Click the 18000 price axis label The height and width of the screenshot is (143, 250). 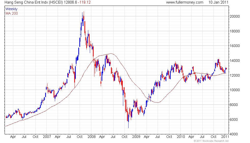[x=234, y=31]
